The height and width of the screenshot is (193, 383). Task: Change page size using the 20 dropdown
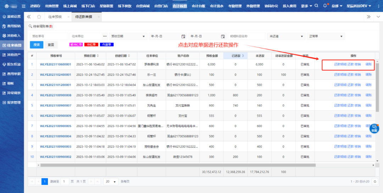coord(111,181)
